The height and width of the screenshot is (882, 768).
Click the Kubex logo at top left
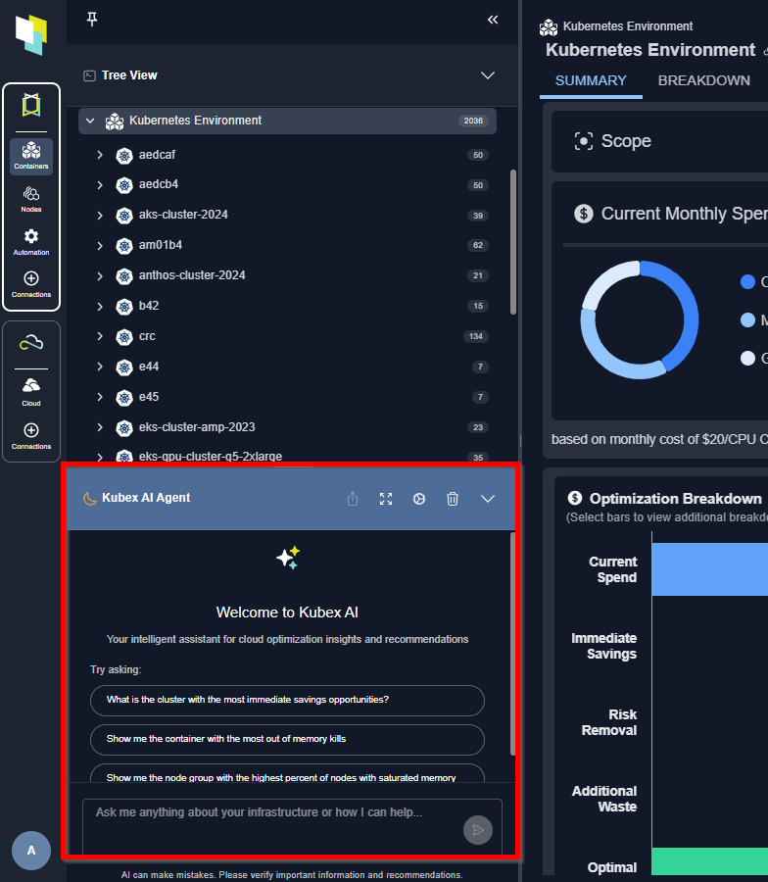click(x=31, y=35)
